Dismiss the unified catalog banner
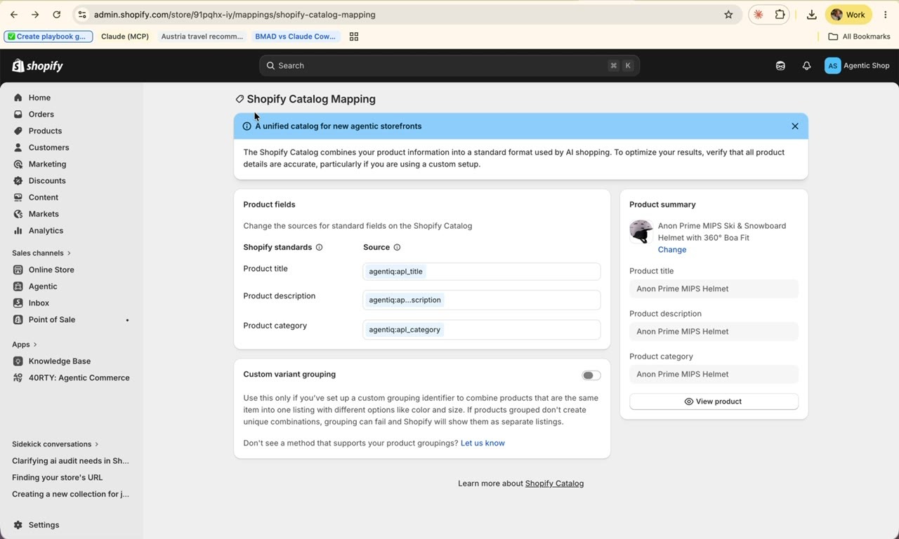This screenshot has height=539, width=899. coord(795,126)
